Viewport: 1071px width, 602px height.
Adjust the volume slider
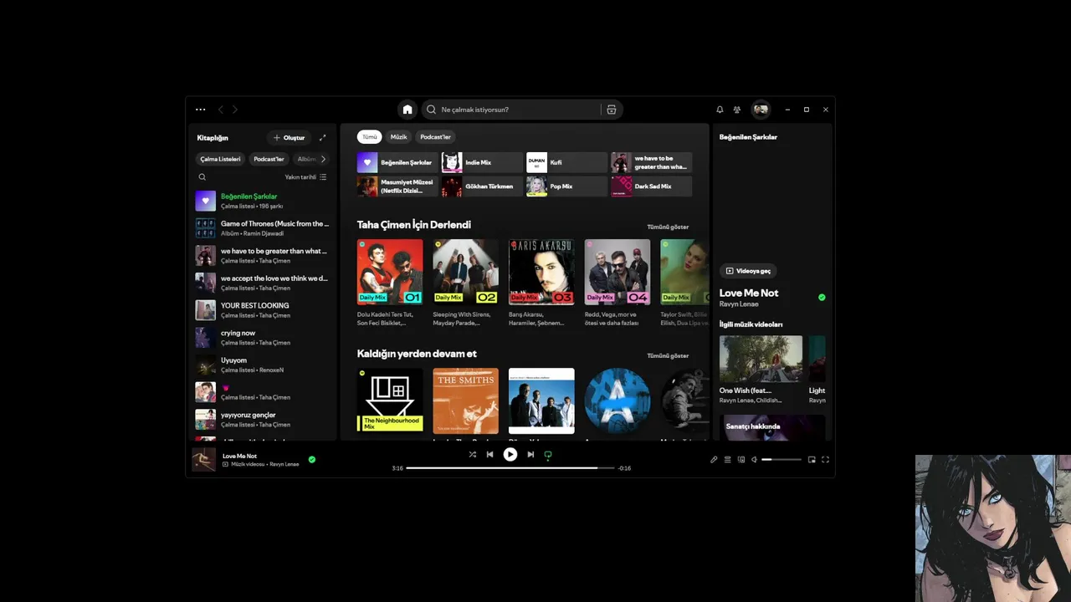pyautogui.click(x=781, y=459)
